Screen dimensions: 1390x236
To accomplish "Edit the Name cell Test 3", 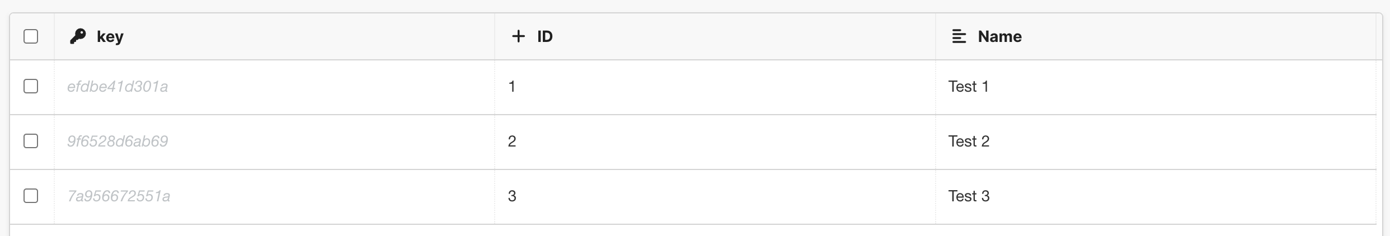I will [x=969, y=196].
